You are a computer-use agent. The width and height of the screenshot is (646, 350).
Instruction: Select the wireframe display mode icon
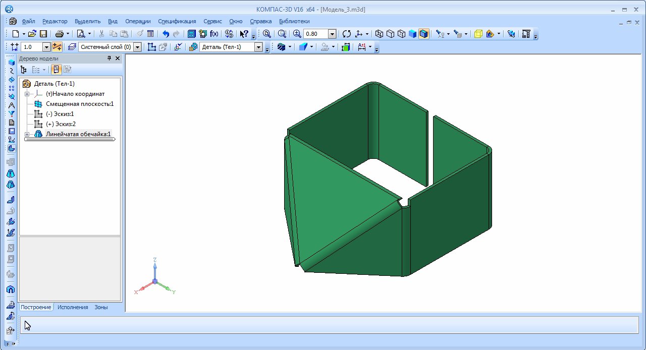(x=379, y=34)
